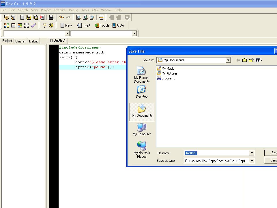Click the Save All stacked floppies icon

tap(35, 17)
